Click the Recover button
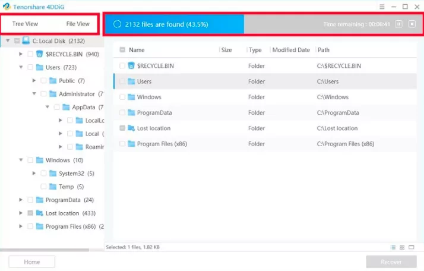This screenshot has height=271, width=424. [391, 262]
